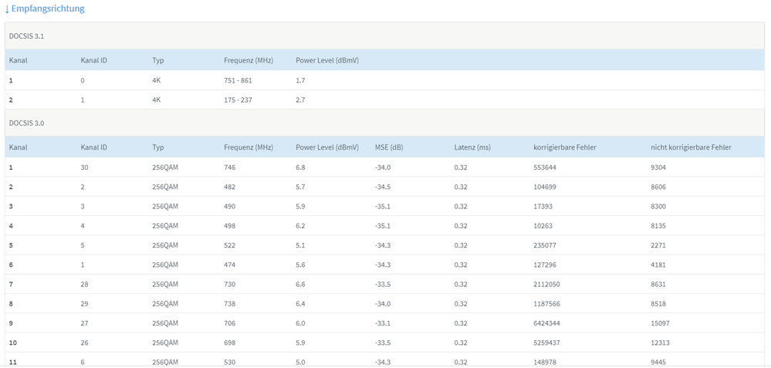This screenshot has height=368, width=771.
Task: Select frequency value 706
Action: click(230, 323)
